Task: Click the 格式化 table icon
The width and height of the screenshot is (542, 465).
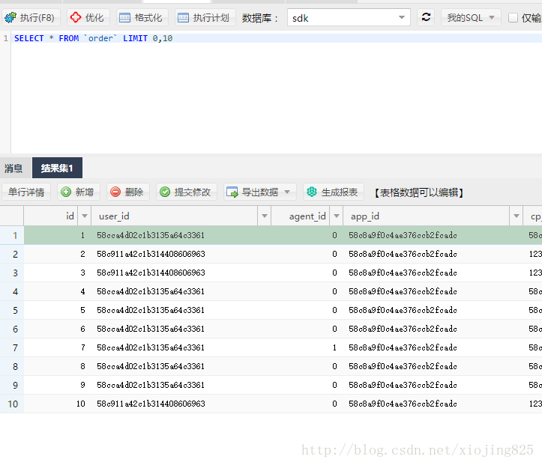Action: pos(124,18)
